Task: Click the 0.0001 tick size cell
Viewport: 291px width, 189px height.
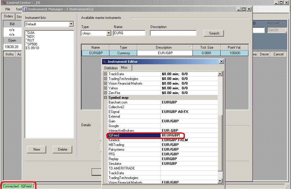Action: click(x=206, y=53)
